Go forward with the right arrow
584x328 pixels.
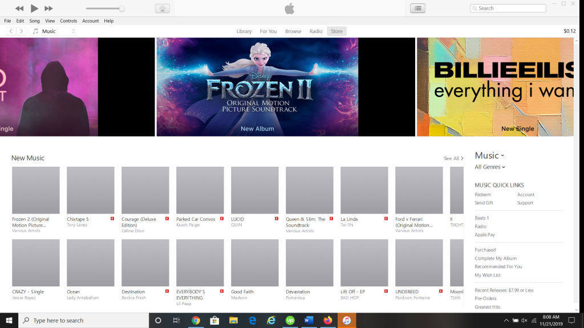click(x=21, y=31)
